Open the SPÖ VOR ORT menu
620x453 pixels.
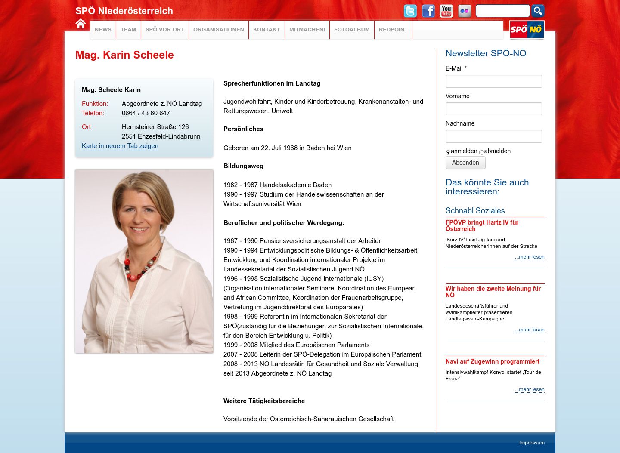[165, 30]
